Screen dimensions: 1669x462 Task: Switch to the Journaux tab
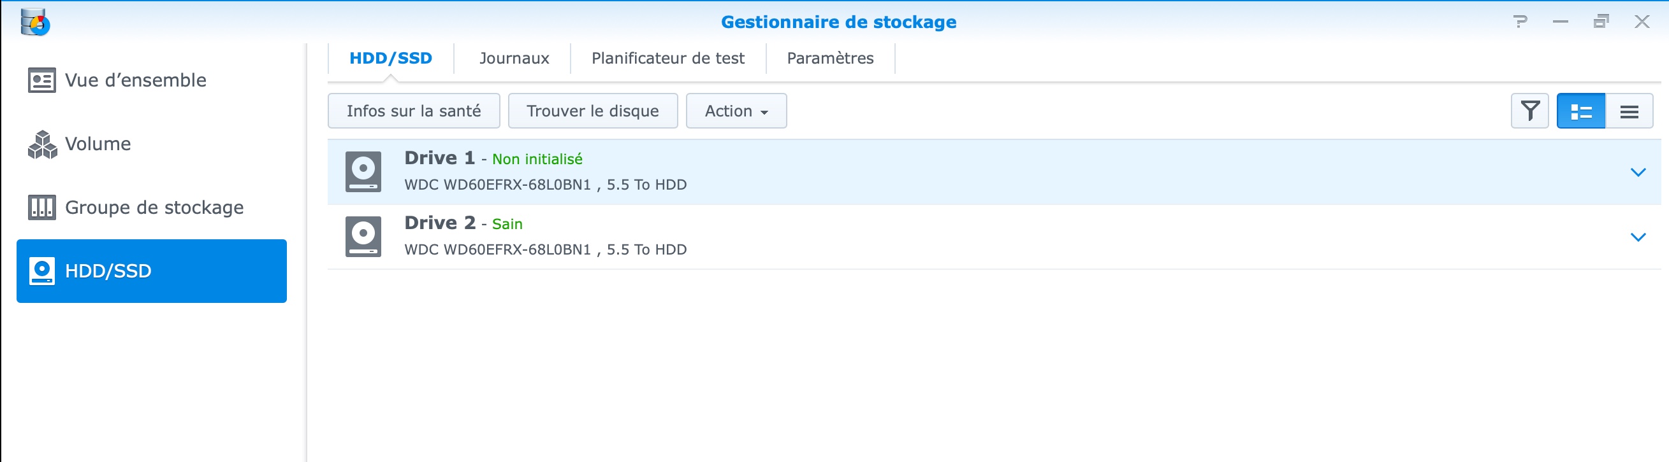pos(514,59)
